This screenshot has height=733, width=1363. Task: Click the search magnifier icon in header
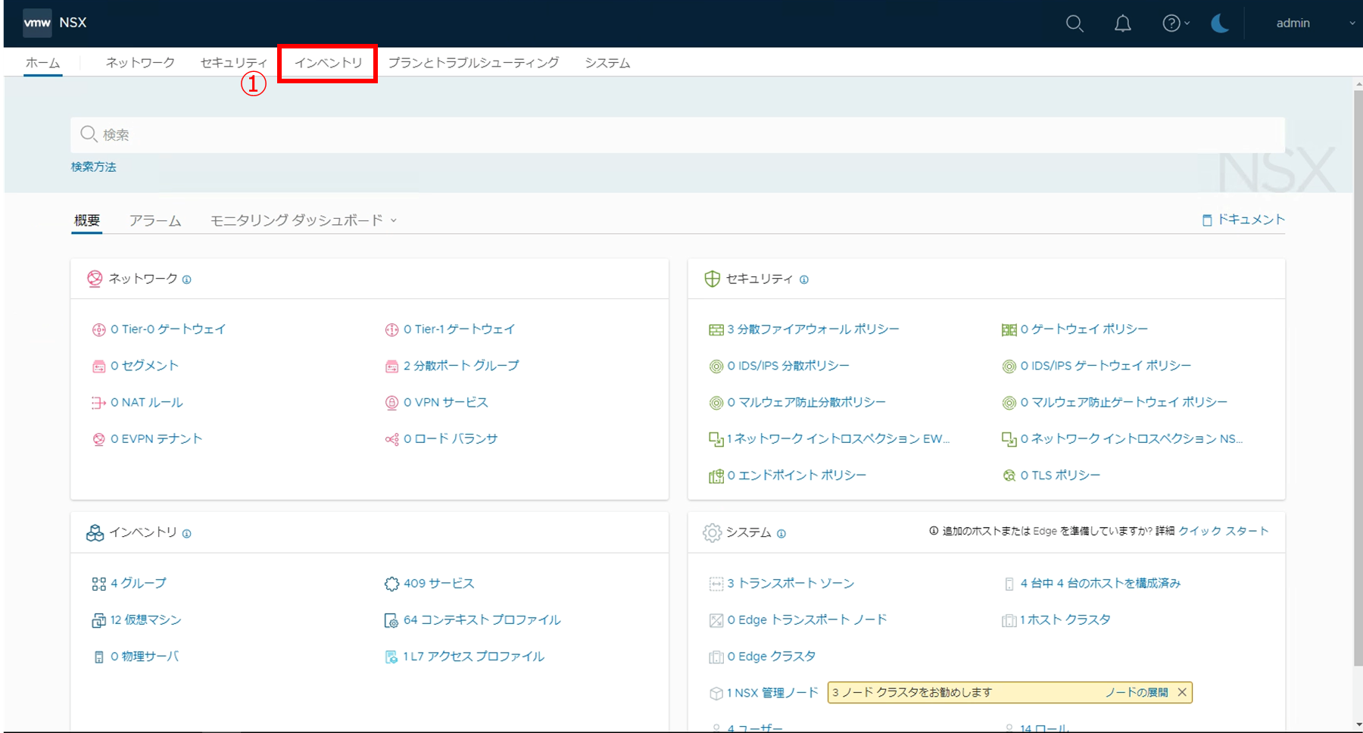(1074, 23)
